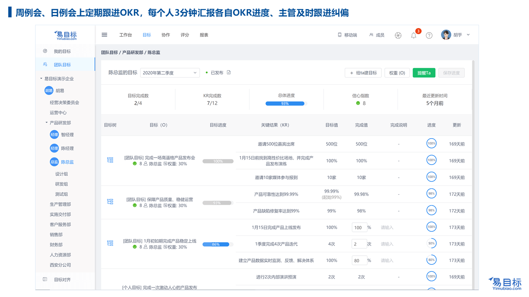Click 胡易 avatar badge in tree
This screenshot has width=529, height=297.
pyautogui.click(x=49, y=90)
